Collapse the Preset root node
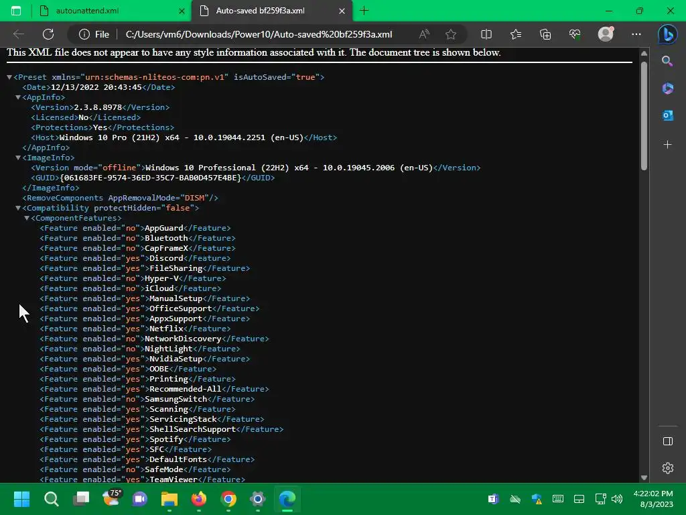 pos(9,77)
